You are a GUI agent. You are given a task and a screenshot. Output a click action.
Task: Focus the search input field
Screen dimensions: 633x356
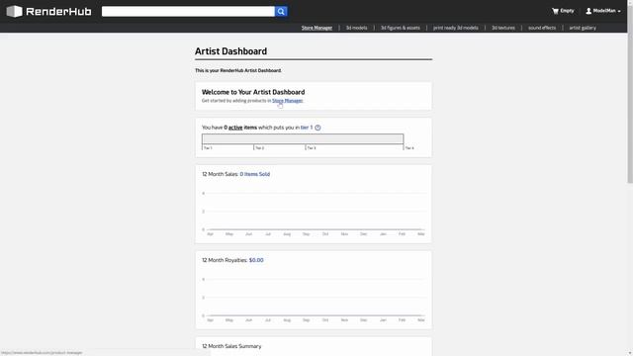click(188, 11)
